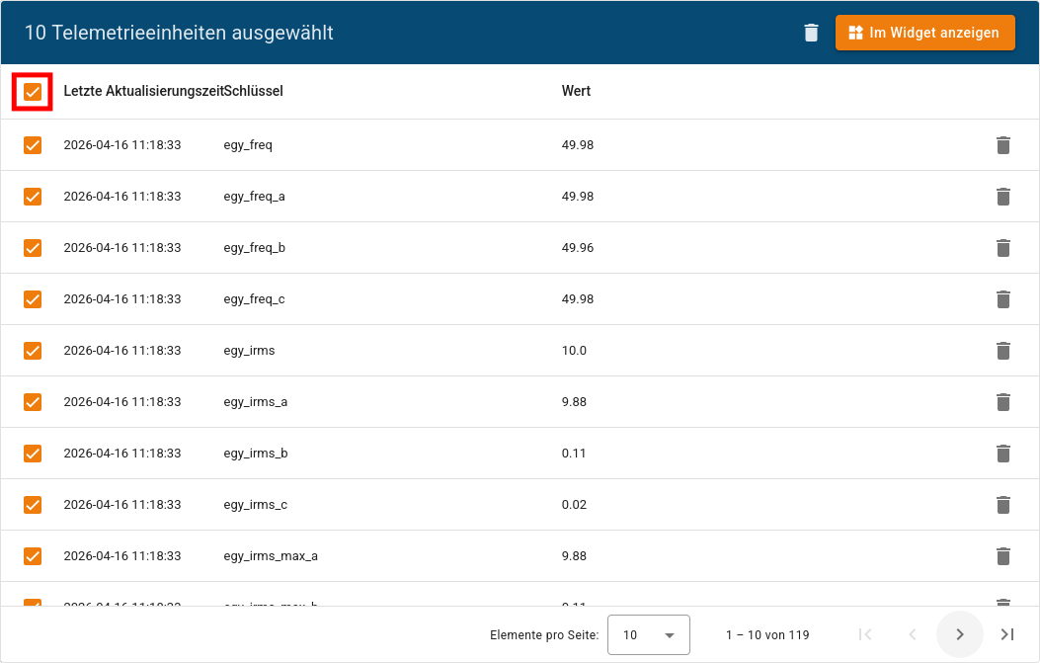Go to the next page of telemetry

(959, 634)
